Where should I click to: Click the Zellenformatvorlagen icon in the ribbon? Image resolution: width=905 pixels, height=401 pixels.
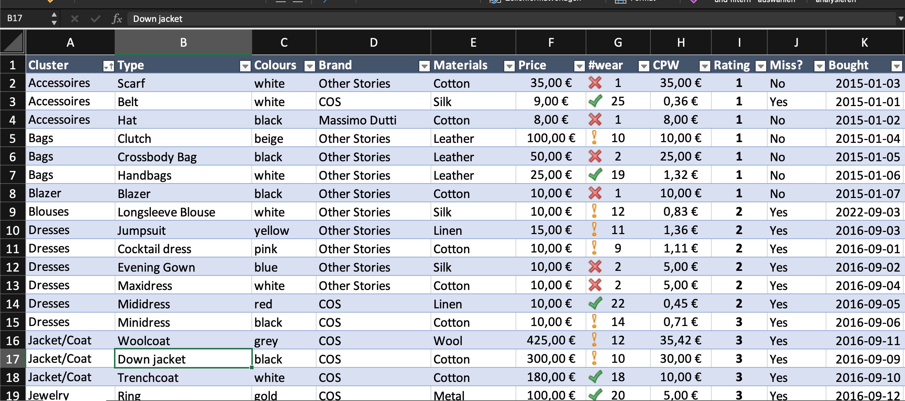pos(493,2)
